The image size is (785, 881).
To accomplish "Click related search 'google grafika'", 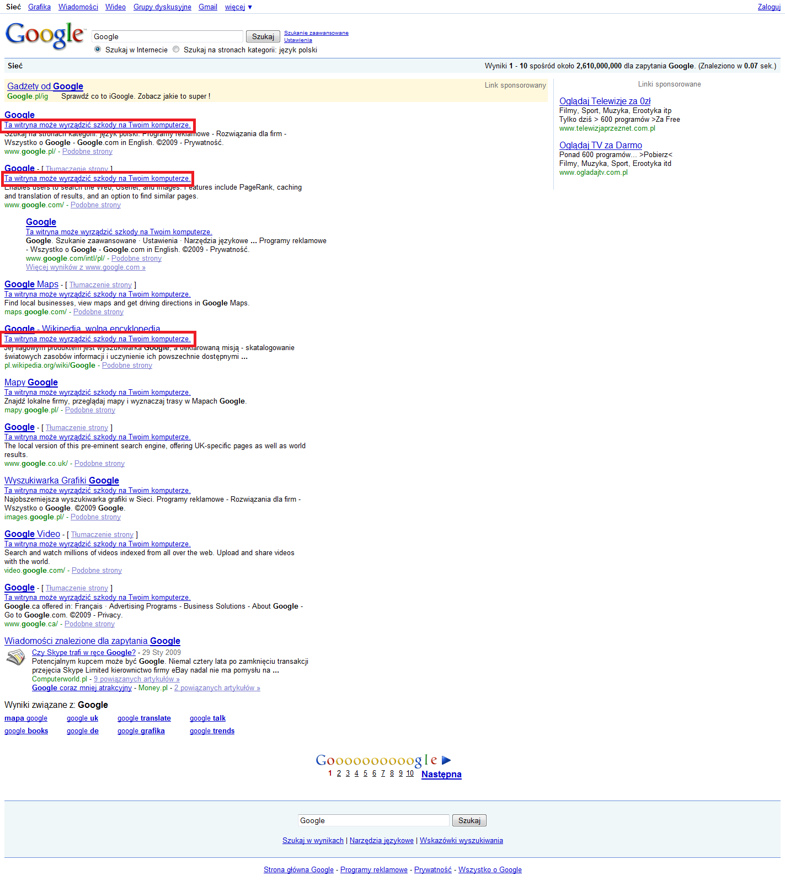I will coord(141,731).
